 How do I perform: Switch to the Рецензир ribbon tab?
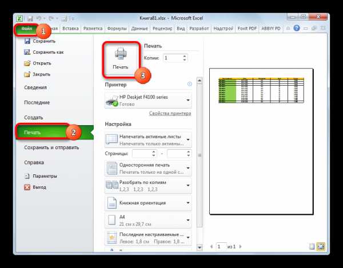pos(162,29)
